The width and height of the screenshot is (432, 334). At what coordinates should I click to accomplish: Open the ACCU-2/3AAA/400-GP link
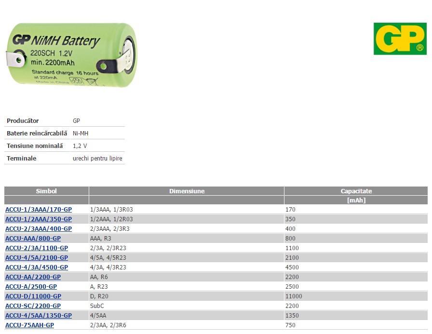tap(39, 229)
